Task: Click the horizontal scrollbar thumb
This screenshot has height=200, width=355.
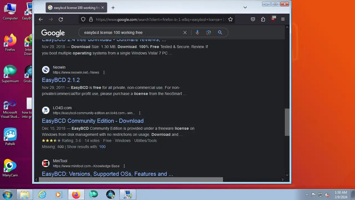Action: coord(131,179)
